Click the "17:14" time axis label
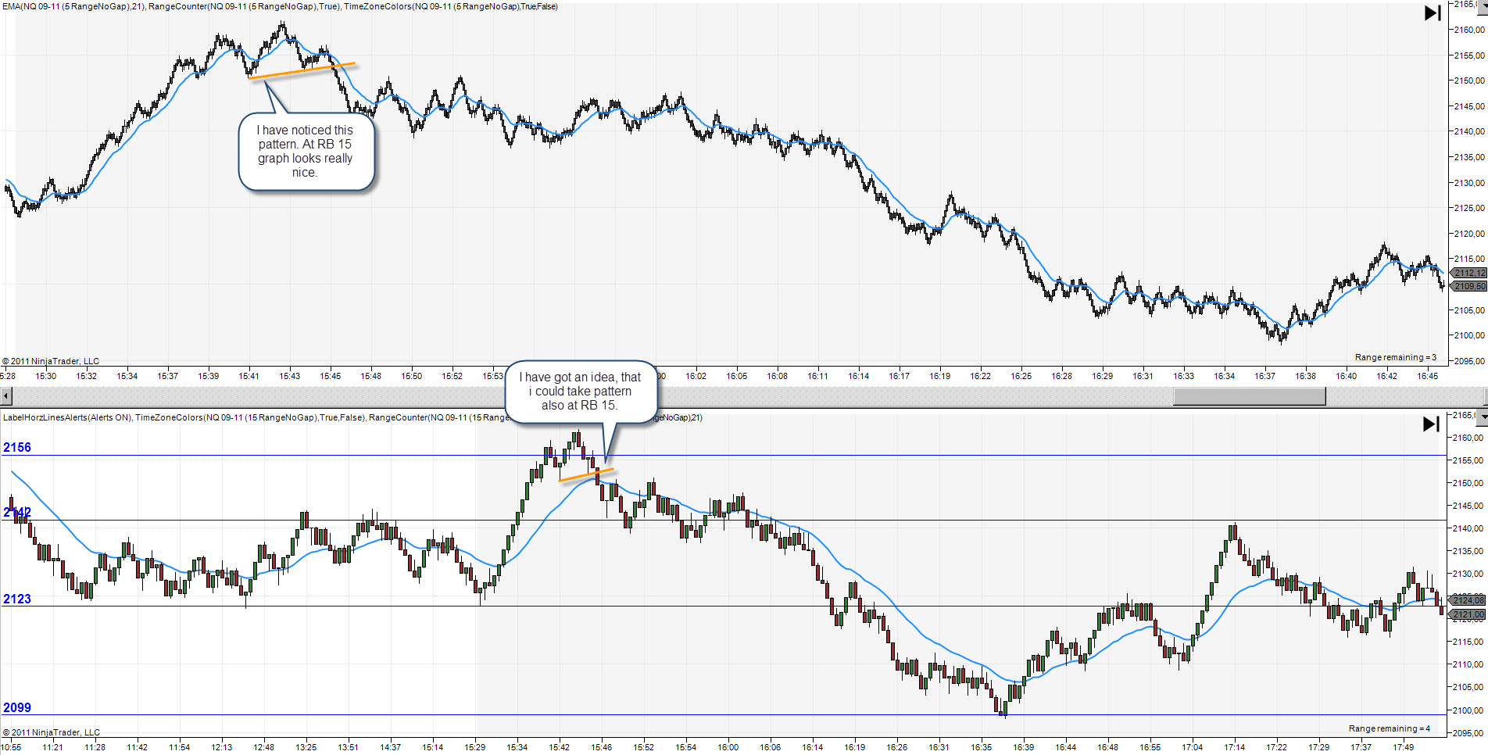This screenshot has width=1488, height=755. [x=1235, y=747]
